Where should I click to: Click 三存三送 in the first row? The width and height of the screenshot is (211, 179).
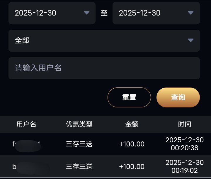79,144
